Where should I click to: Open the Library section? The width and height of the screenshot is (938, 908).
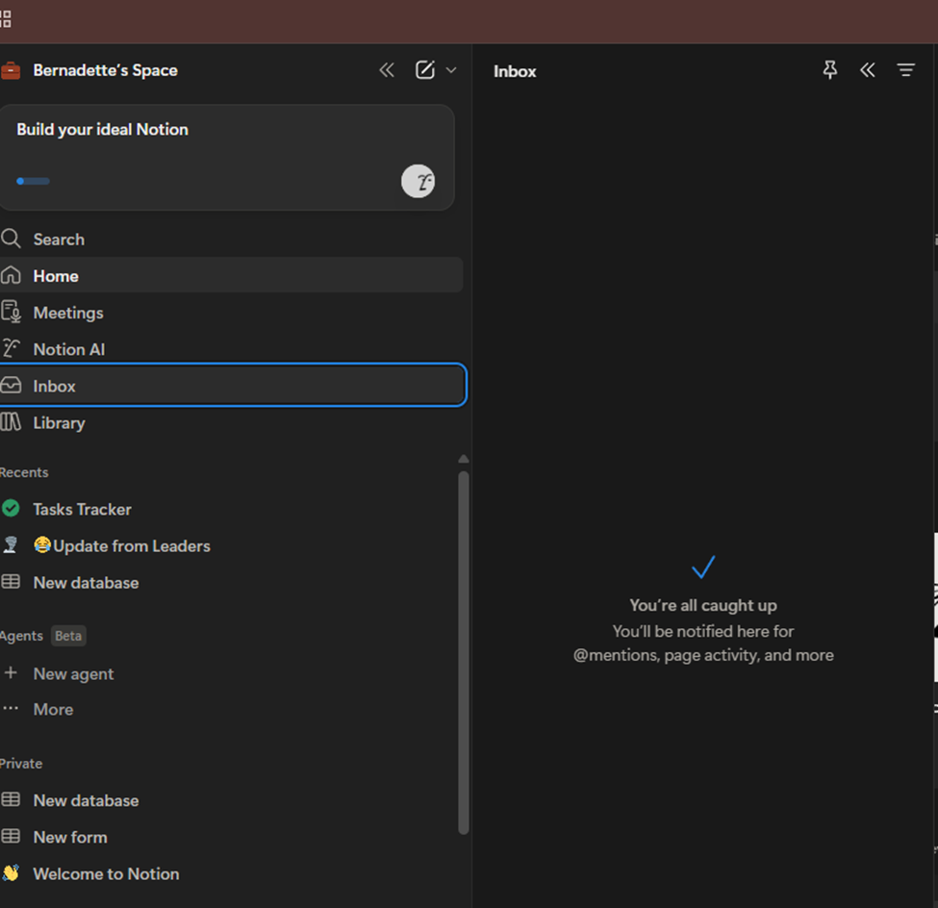[59, 422]
